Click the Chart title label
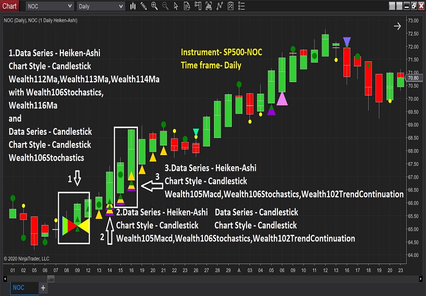426x296 pixels. pos(10,6)
